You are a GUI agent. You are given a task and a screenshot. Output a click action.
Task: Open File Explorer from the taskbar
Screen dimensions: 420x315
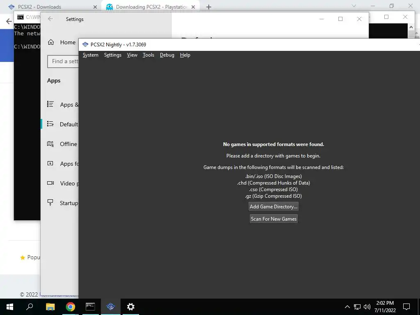(x=50, y=307)
